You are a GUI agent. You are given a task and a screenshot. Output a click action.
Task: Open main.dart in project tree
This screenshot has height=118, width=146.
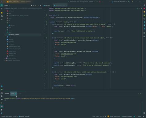12,25
